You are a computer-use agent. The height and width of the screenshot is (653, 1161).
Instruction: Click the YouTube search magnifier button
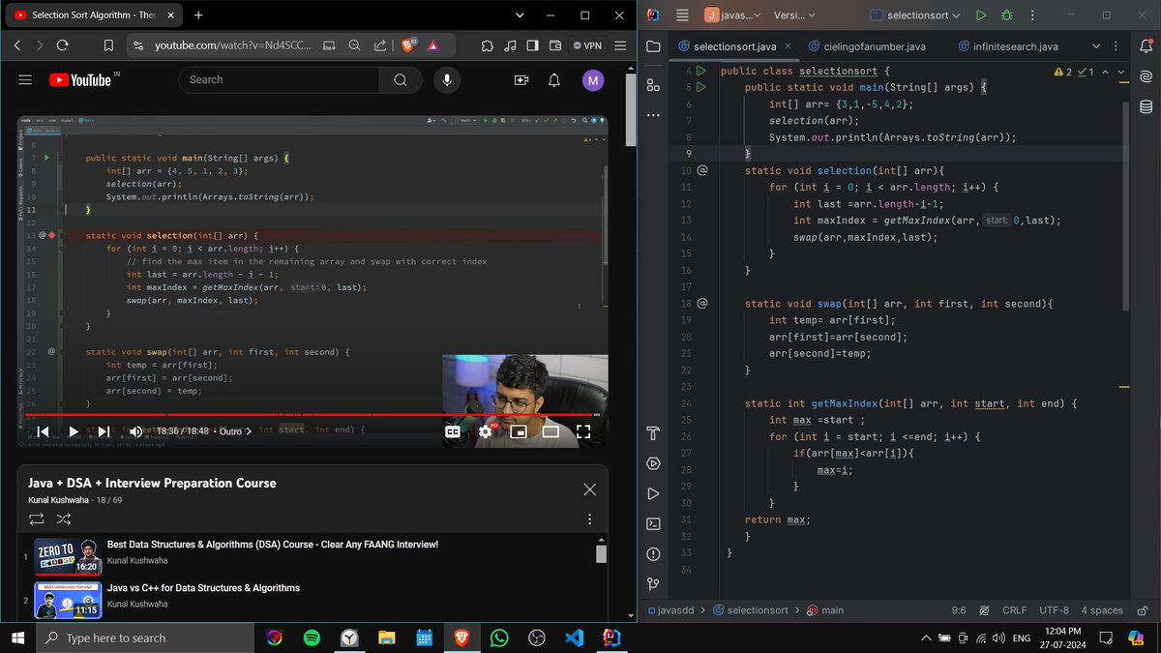[401, 80]
